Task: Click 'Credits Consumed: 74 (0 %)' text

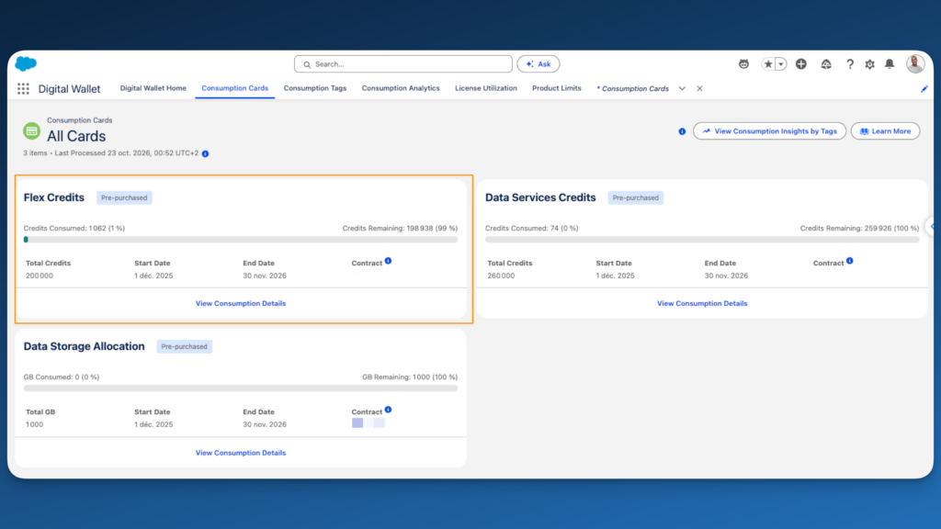Action: (x=532, y=229)
